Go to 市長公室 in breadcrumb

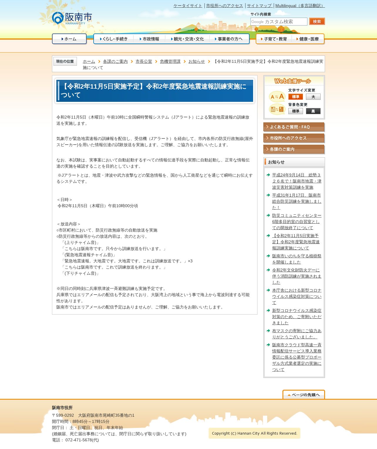pos(144,61)
